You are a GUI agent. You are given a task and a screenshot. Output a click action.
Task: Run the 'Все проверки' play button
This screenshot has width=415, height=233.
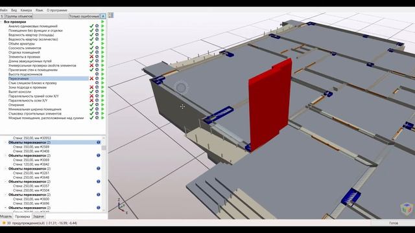(102, 22)
